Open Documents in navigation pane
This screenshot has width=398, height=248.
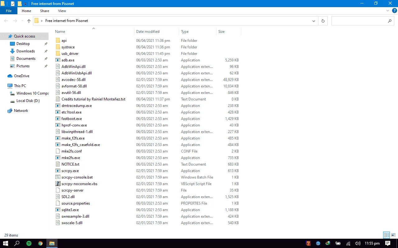point(26,59)
